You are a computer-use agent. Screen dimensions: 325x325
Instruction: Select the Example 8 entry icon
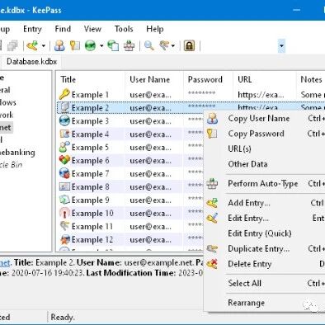coord(64,186)
